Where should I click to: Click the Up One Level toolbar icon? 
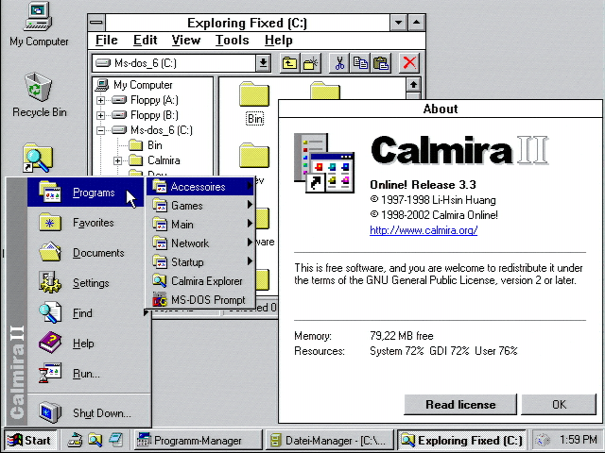point(290,63)
